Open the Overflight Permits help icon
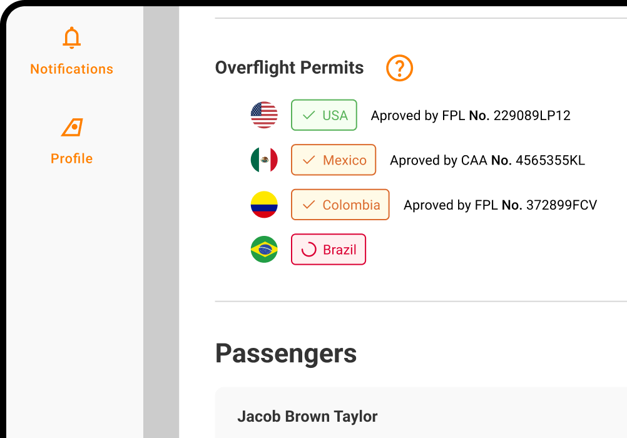 tap(399, 68)
